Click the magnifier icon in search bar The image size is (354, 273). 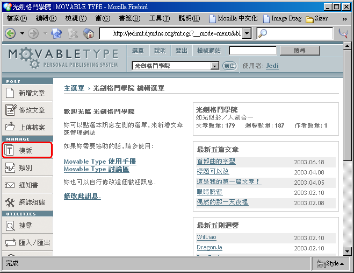pyautogui.click(x=262, y=33)
